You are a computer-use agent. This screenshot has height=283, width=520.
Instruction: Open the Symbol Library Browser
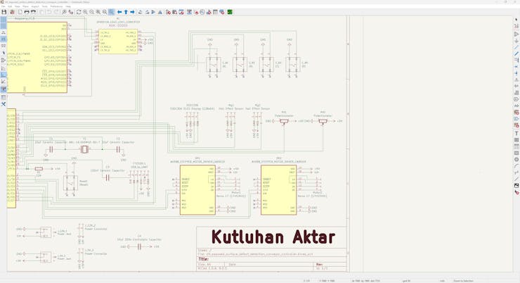click(175, 12)
